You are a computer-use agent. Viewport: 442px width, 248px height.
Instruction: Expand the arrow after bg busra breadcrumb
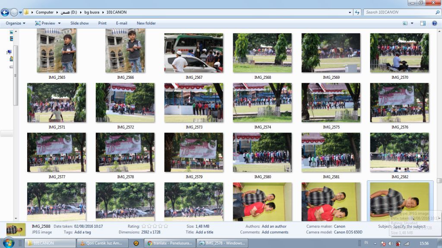click(x=103, y=12)
